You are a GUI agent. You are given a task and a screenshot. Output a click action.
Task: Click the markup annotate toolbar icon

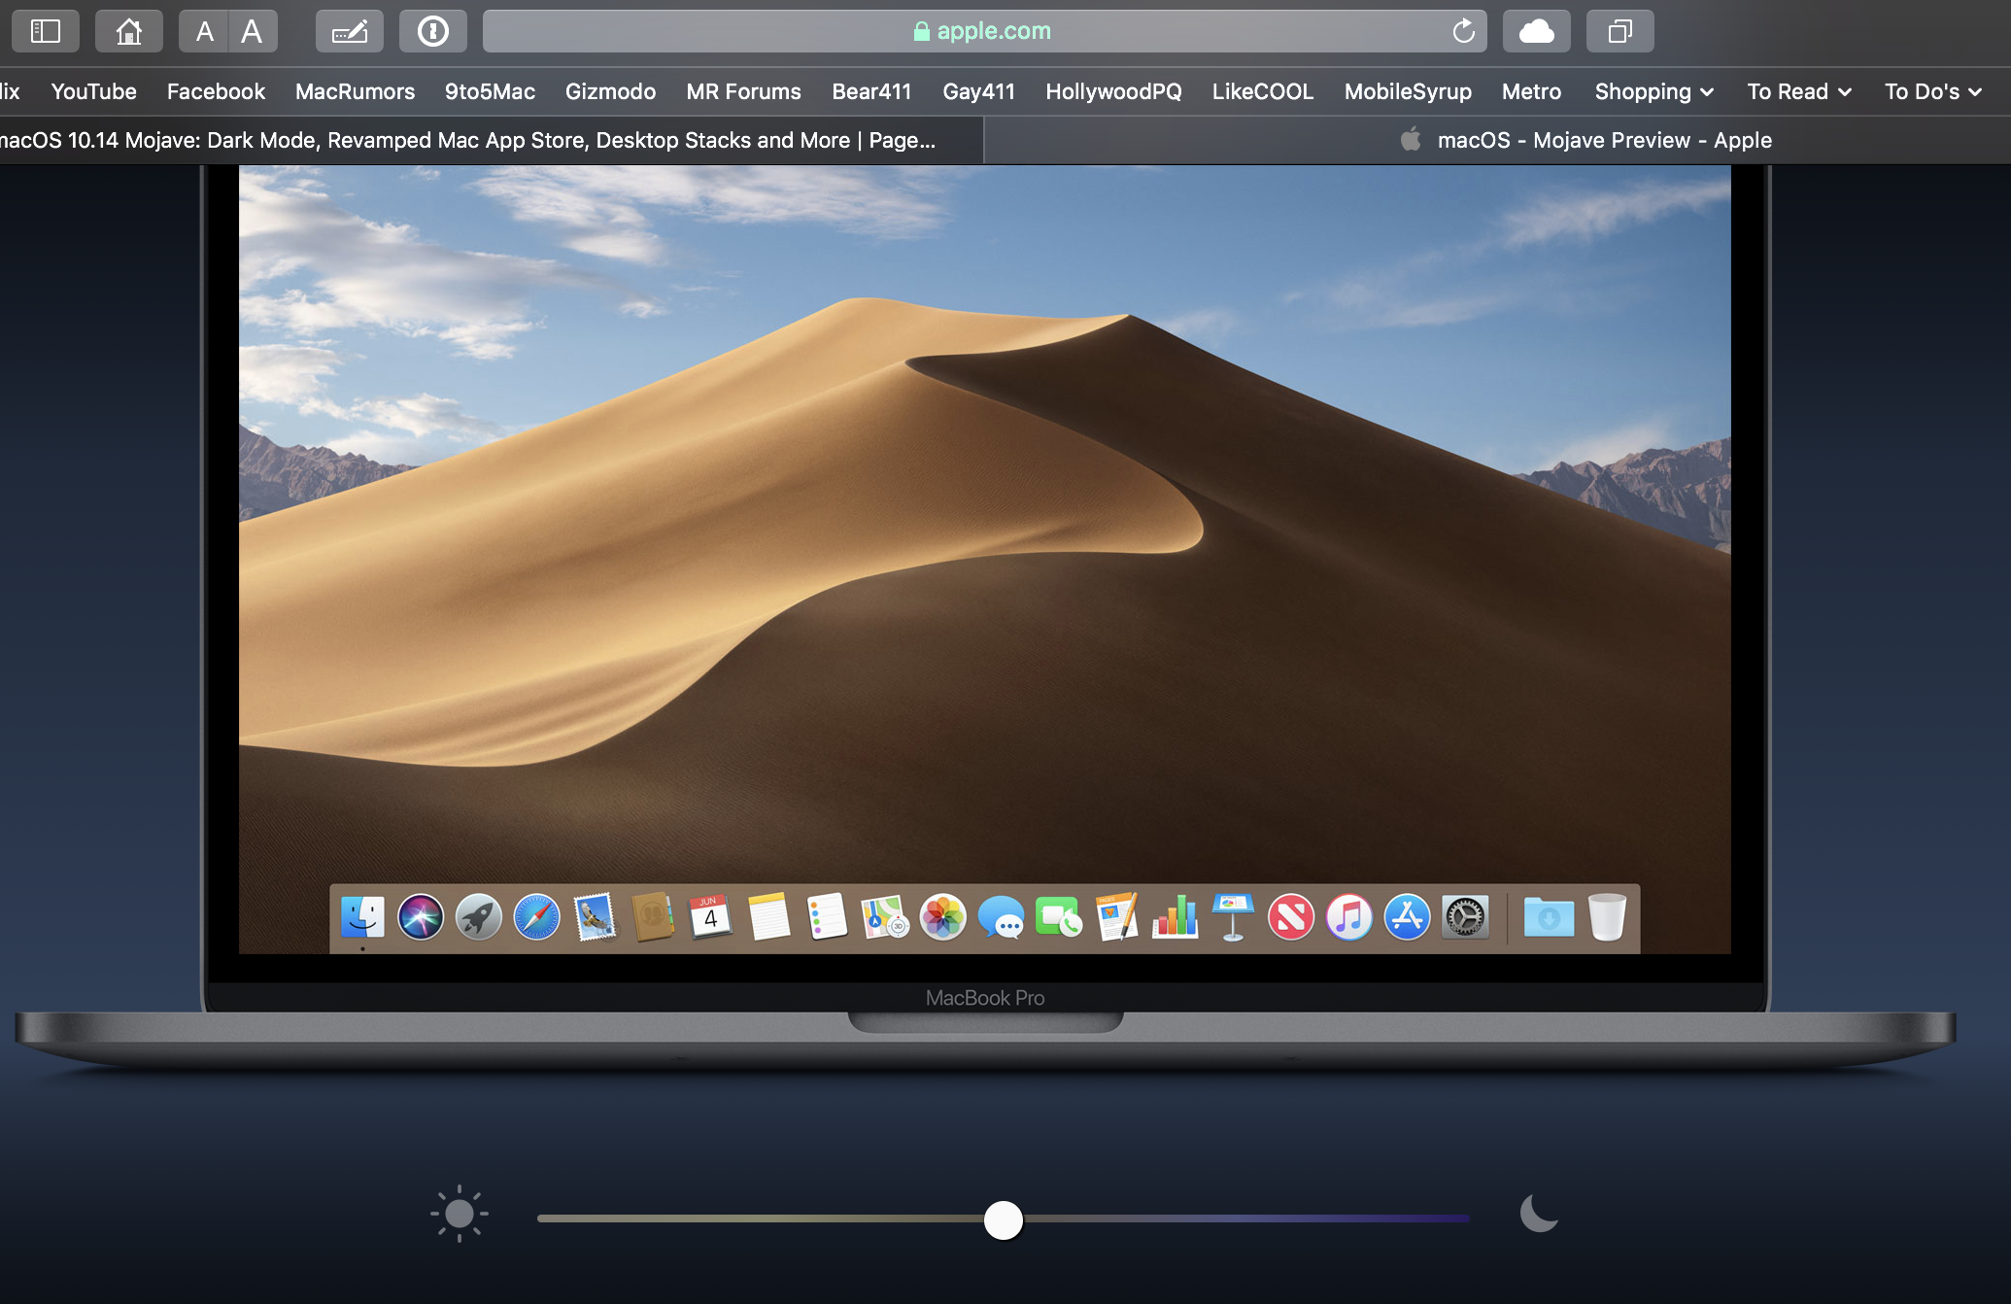[350, 31]
